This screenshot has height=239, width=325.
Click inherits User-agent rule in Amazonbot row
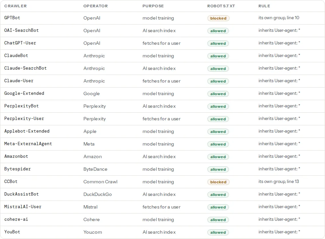coord(279,156)
